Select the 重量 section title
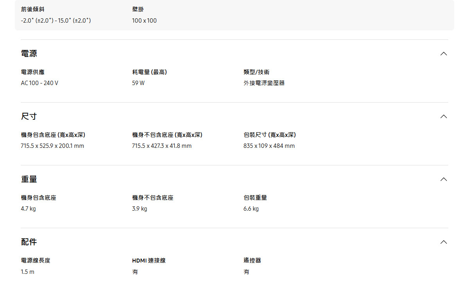 (28, 179)
